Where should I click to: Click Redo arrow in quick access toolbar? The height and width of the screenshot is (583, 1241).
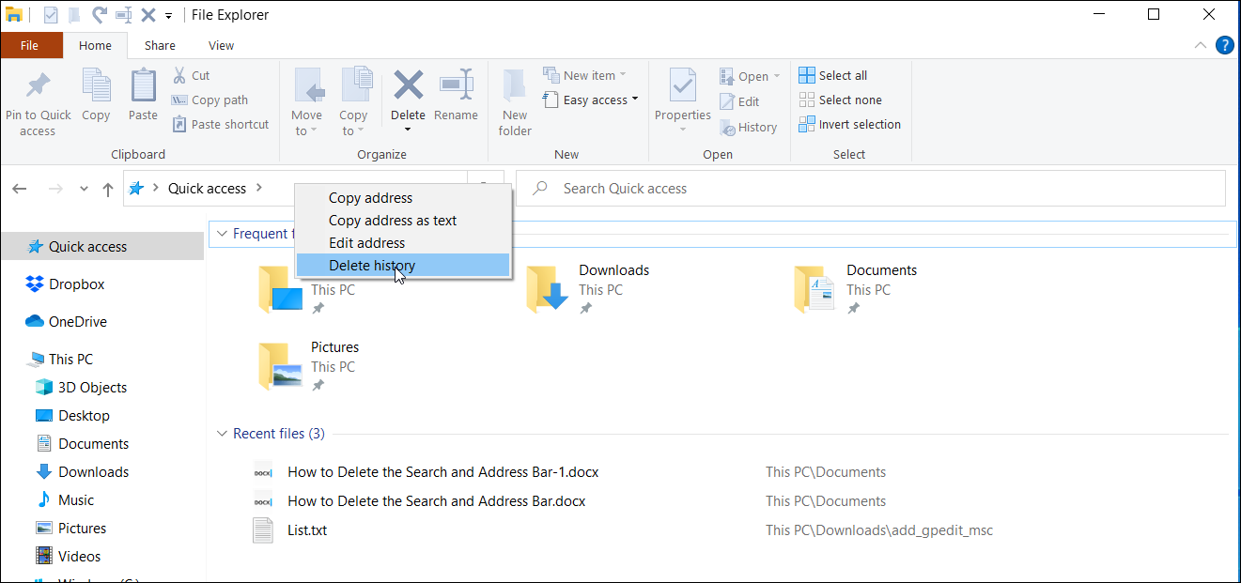click(x=99, y=15)
